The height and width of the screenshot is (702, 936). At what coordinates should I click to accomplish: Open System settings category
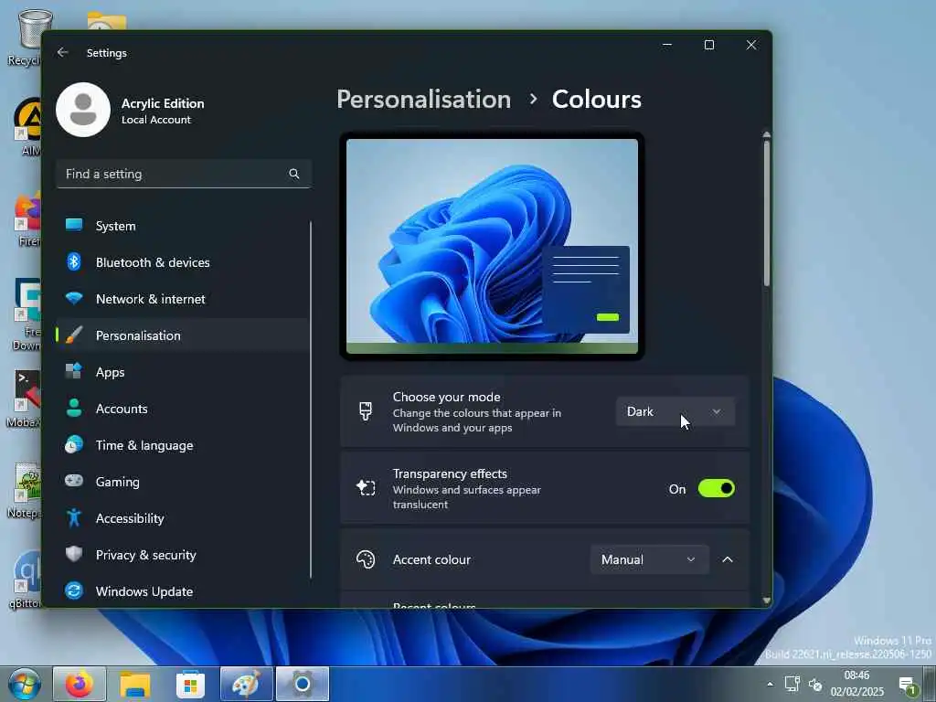(x=183, y=226)
